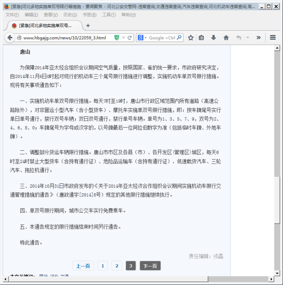Open the downloads arrow icon
The image size is (283, 285).
point(213,38)
